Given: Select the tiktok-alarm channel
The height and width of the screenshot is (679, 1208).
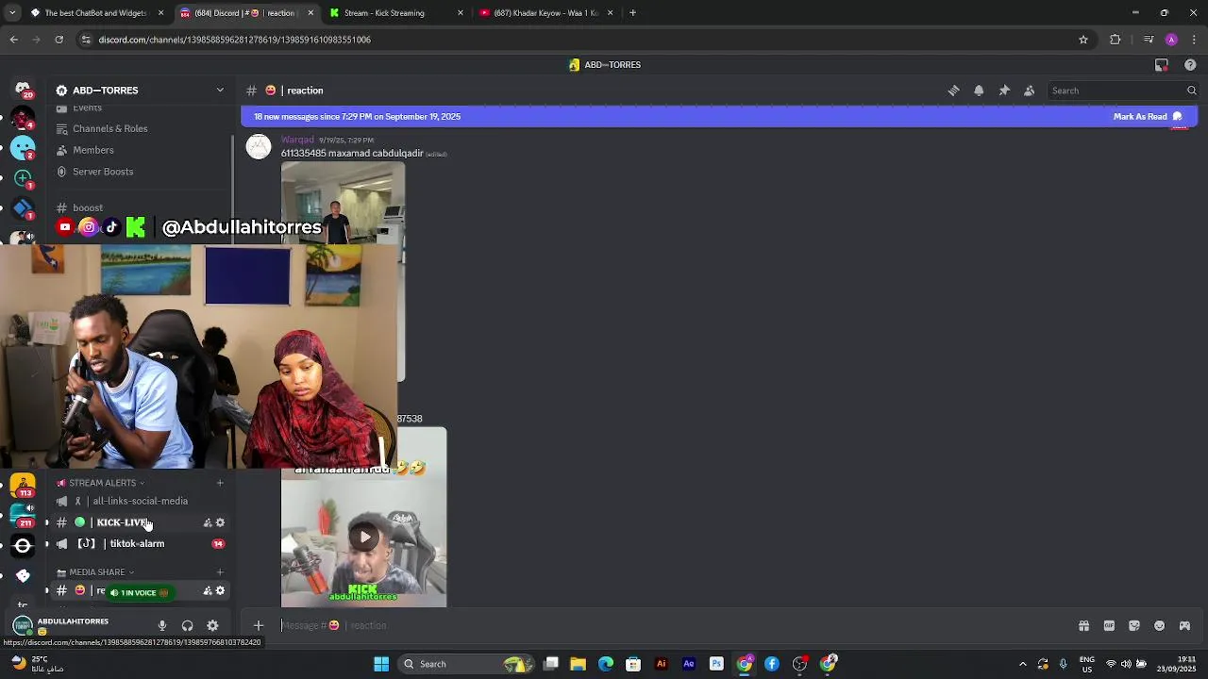Looking at the screenshot, I should point(137,544).
